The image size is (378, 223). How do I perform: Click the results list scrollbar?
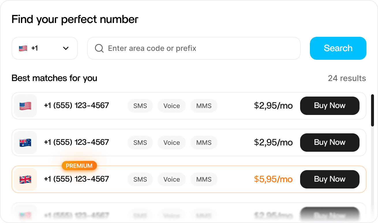pos(372,110)
